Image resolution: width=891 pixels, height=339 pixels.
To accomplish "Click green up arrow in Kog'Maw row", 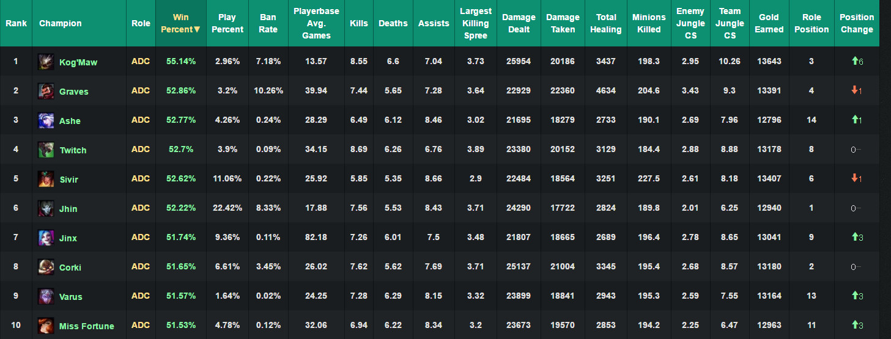I will (854, 61).
